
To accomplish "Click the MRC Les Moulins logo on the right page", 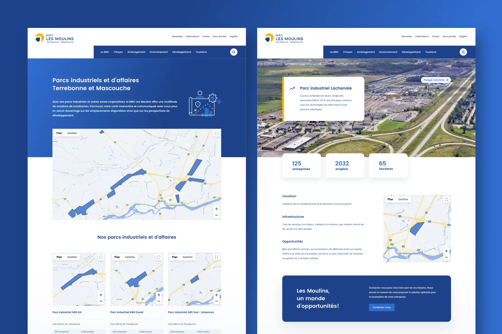I will (x=284, y=38).
